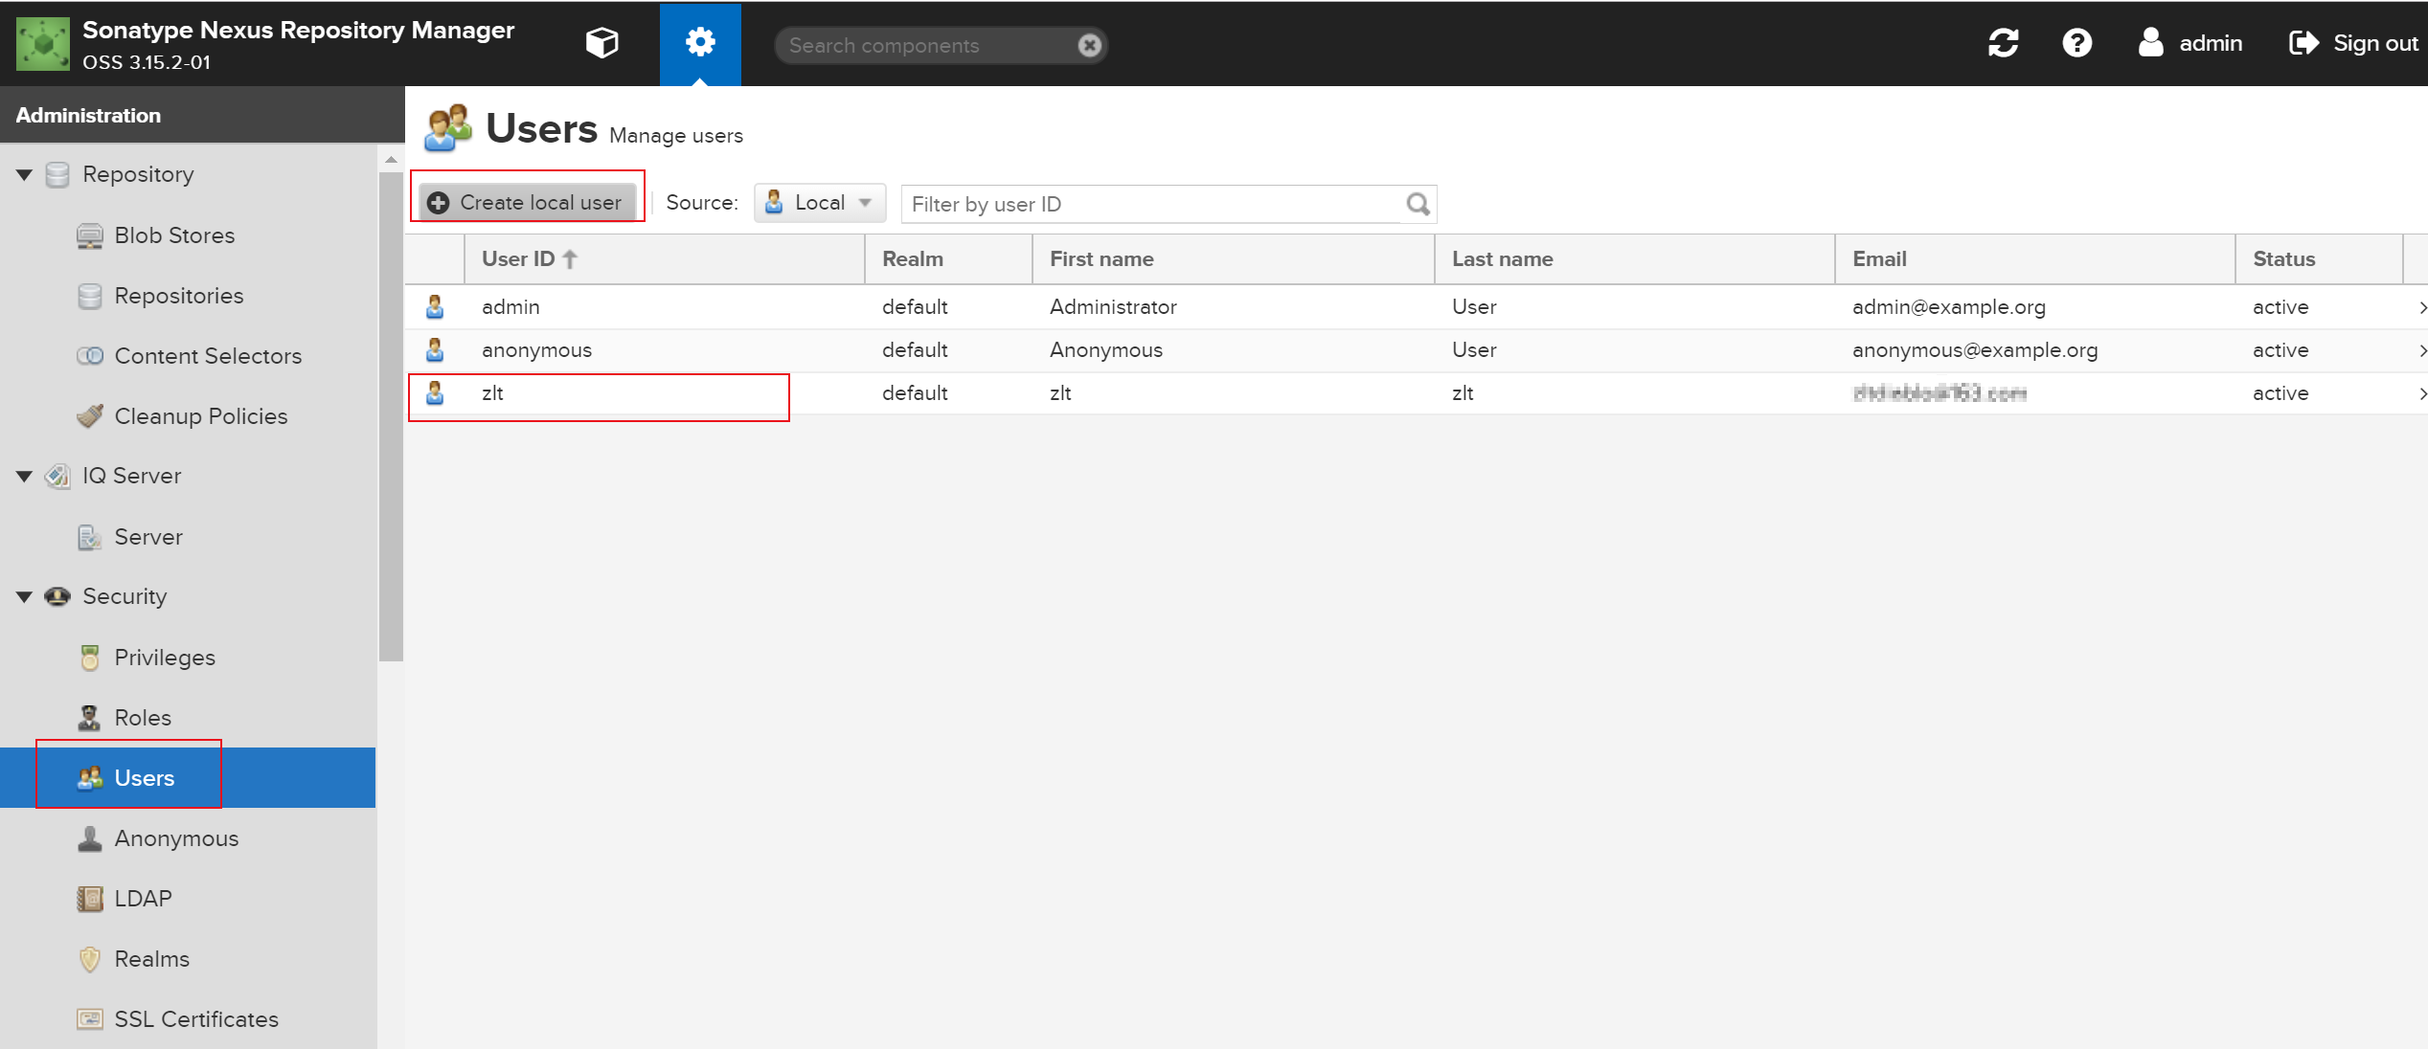Viewport: 2428px width, 1049px height.
Task: Click the Nexus logo icon
Action: coord(43,44)
